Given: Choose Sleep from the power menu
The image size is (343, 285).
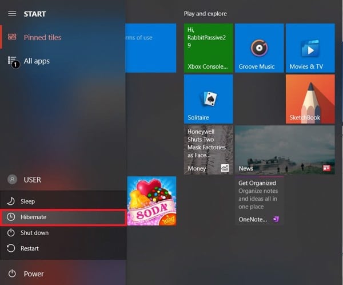Looking at the screenshot, I should [x=63, y=201].
